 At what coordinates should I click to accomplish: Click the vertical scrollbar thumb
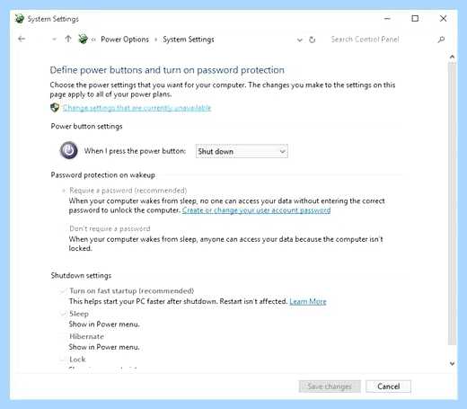[452, 204]
